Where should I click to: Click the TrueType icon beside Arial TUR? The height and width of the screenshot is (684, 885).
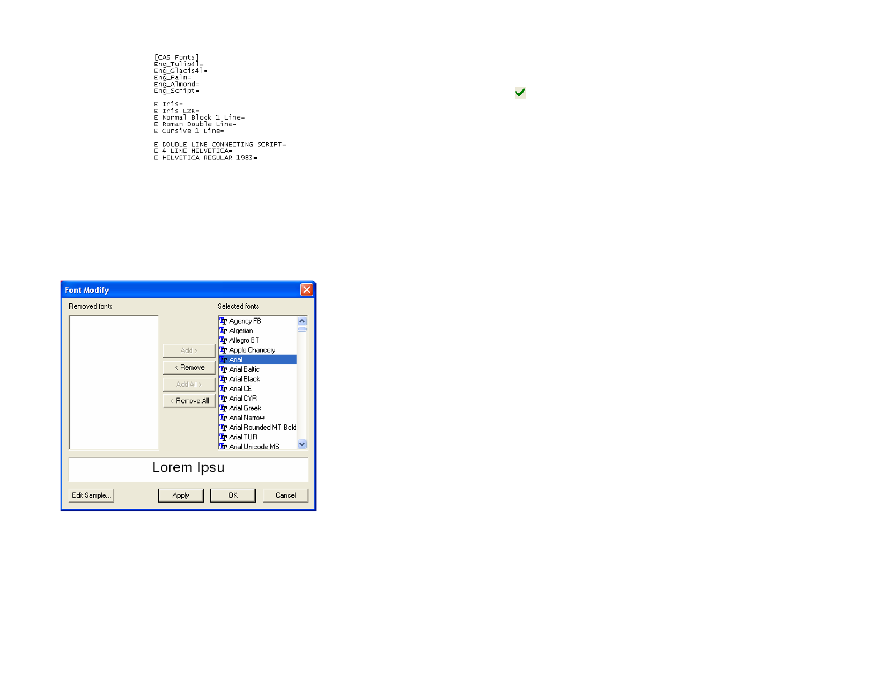coord(223,437)
